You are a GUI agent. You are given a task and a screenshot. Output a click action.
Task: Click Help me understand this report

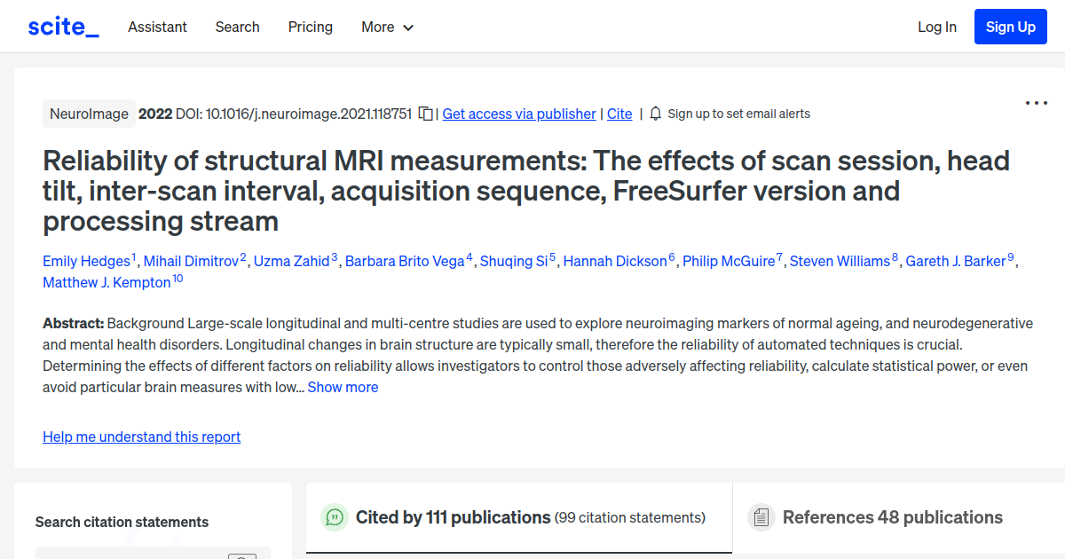coord(141,437)
